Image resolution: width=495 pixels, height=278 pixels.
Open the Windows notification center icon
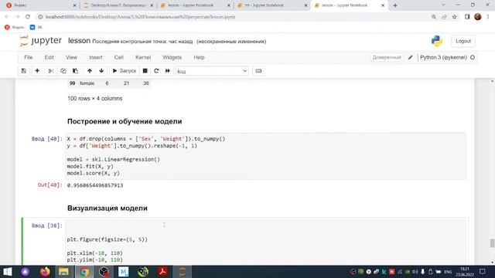click(x=482, y=271)
